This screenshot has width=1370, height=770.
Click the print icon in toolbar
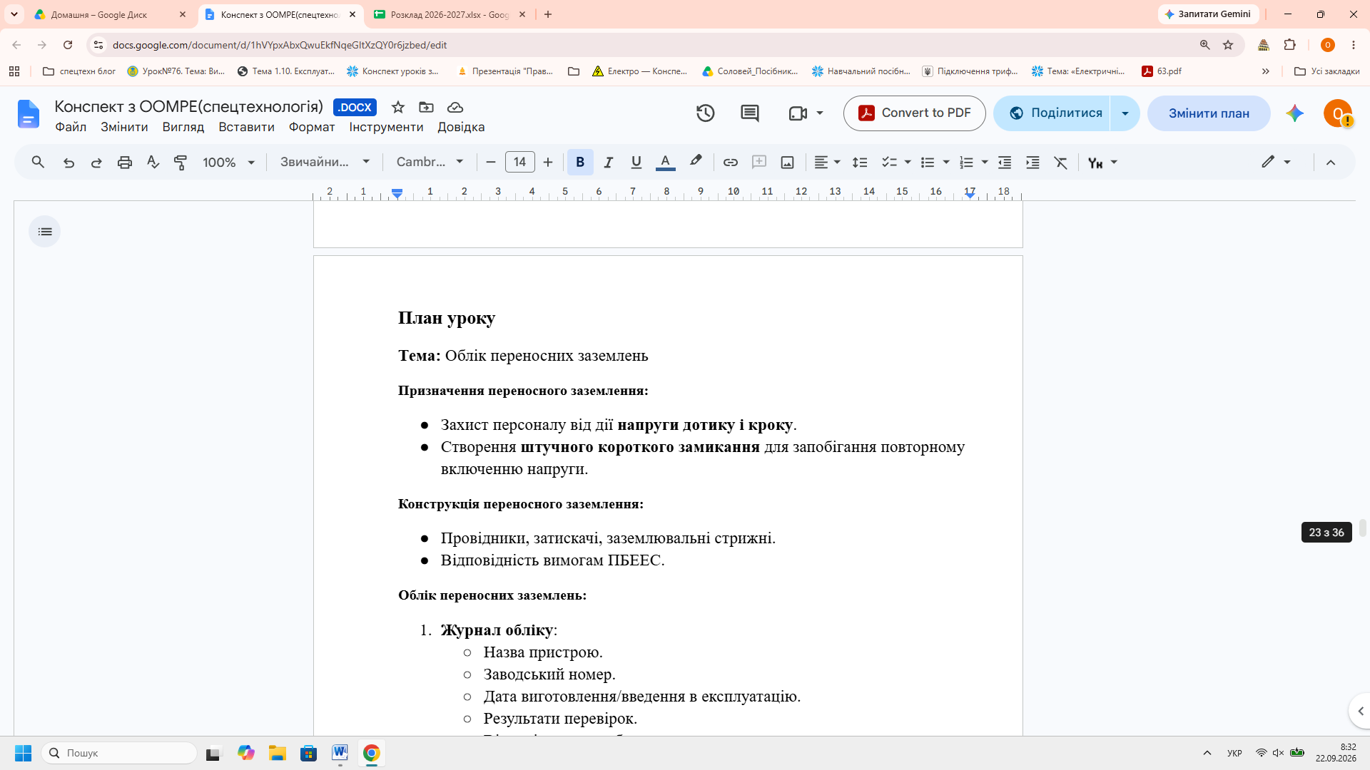pos(125,163)
